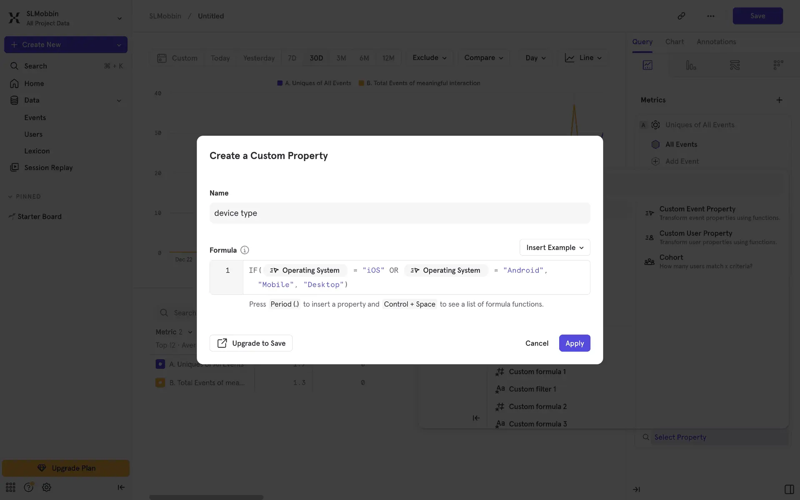
Task: Collapse the left sidebar
Action: (x=121, y=487)
